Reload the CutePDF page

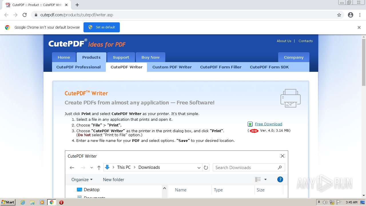[x=25, y=15]
